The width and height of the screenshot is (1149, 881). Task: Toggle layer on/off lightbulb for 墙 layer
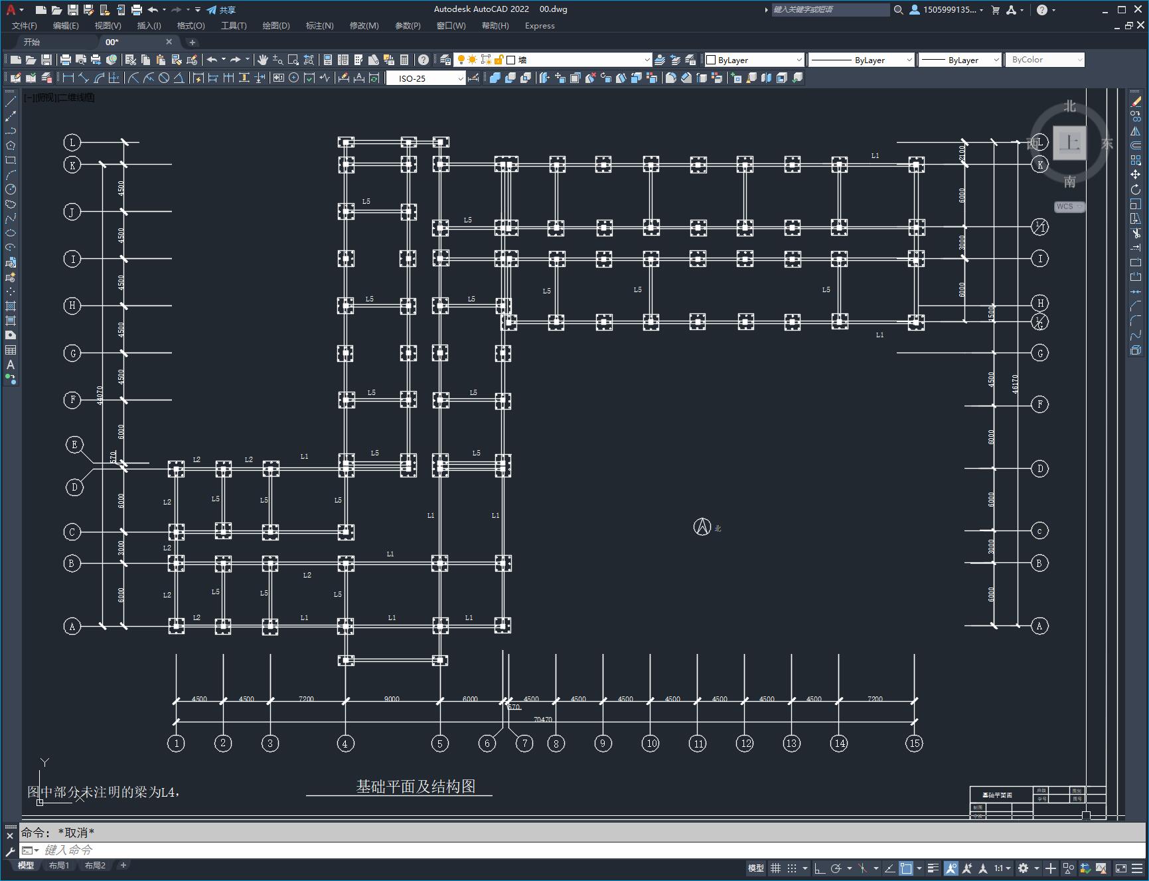tap(461, 60)
